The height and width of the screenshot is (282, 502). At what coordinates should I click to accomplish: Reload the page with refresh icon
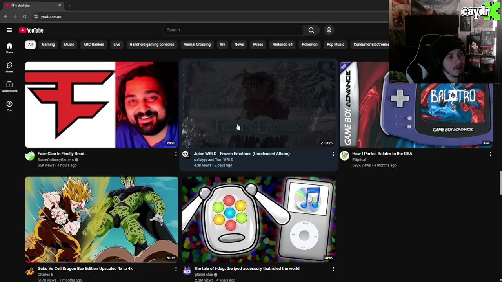(25, 16)
